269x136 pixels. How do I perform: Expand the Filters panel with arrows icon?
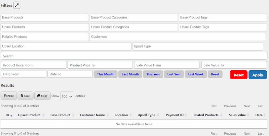[x=17, y=5]
